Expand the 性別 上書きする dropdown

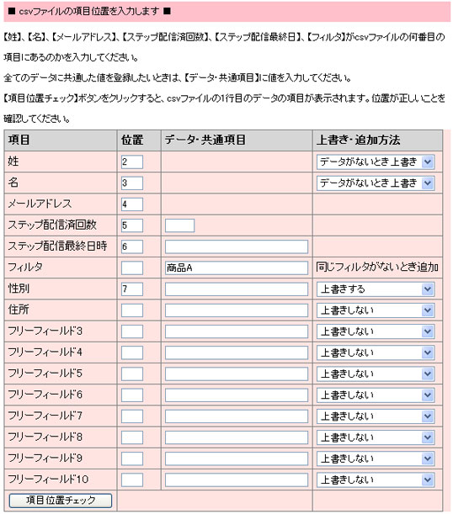376,289
